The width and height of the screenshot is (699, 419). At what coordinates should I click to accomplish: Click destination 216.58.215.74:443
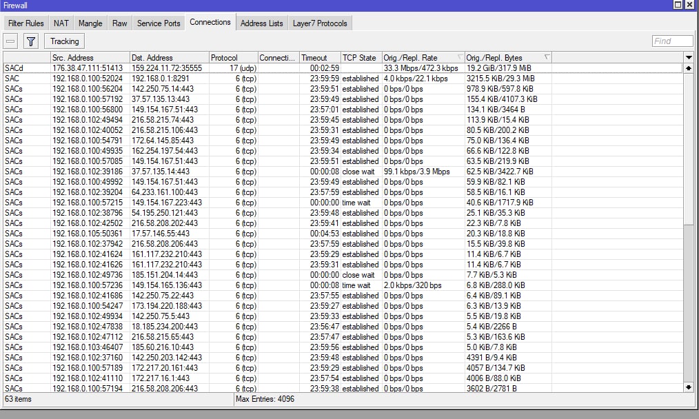(x=162, y=120)
